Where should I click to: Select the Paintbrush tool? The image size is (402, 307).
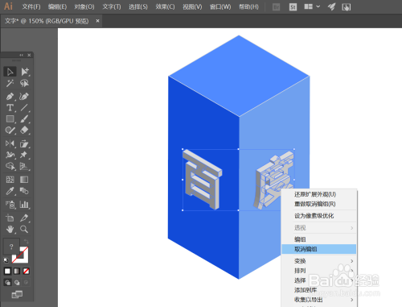tap(24, 119)
